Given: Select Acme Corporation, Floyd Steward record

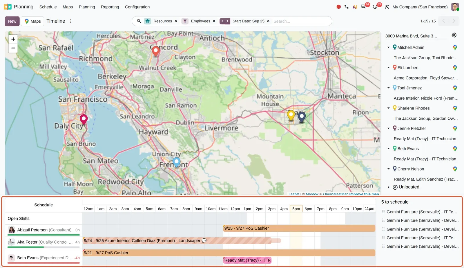Looking at the screenshot, I should [x=426, y=78].
